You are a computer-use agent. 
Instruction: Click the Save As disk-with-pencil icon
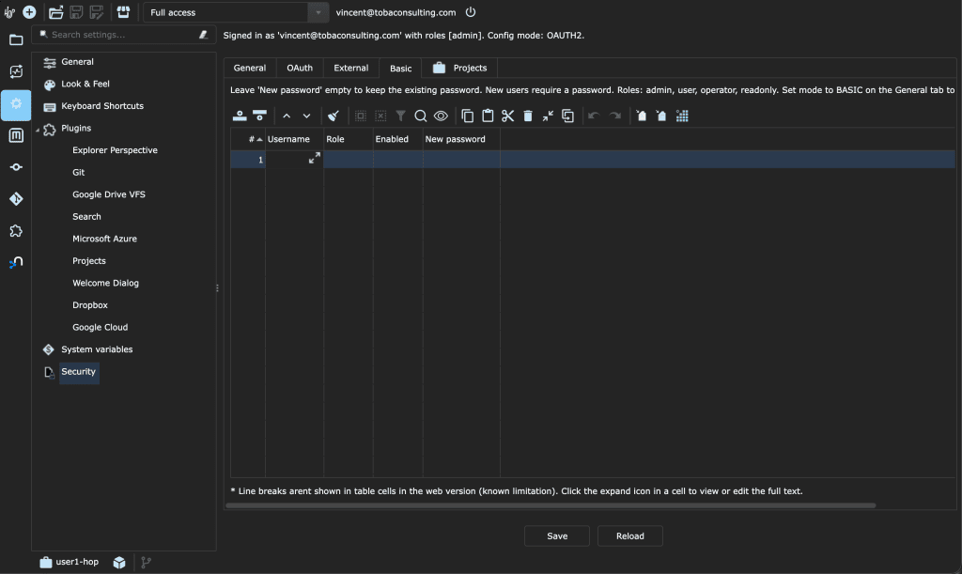coord(97,12)
